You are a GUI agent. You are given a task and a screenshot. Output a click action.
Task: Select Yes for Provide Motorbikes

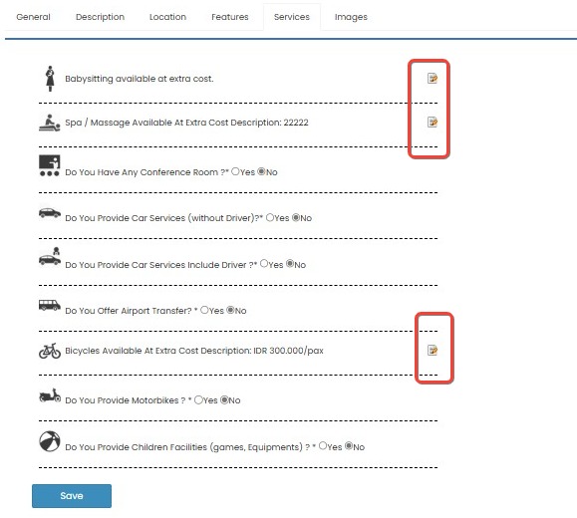198,399
